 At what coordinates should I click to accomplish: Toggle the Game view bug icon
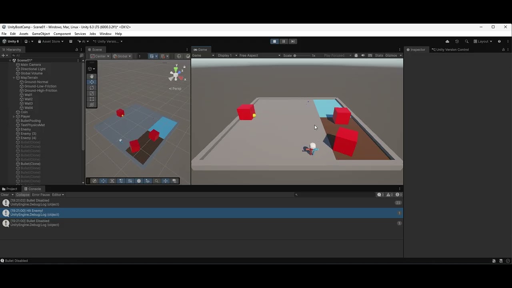pyautogui.click(x=356, y=56)
